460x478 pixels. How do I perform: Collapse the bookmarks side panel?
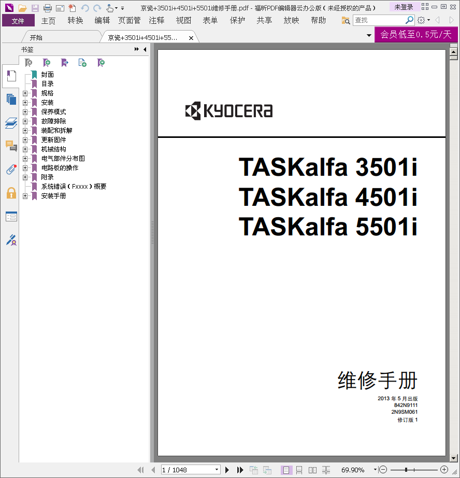[145, 49]
